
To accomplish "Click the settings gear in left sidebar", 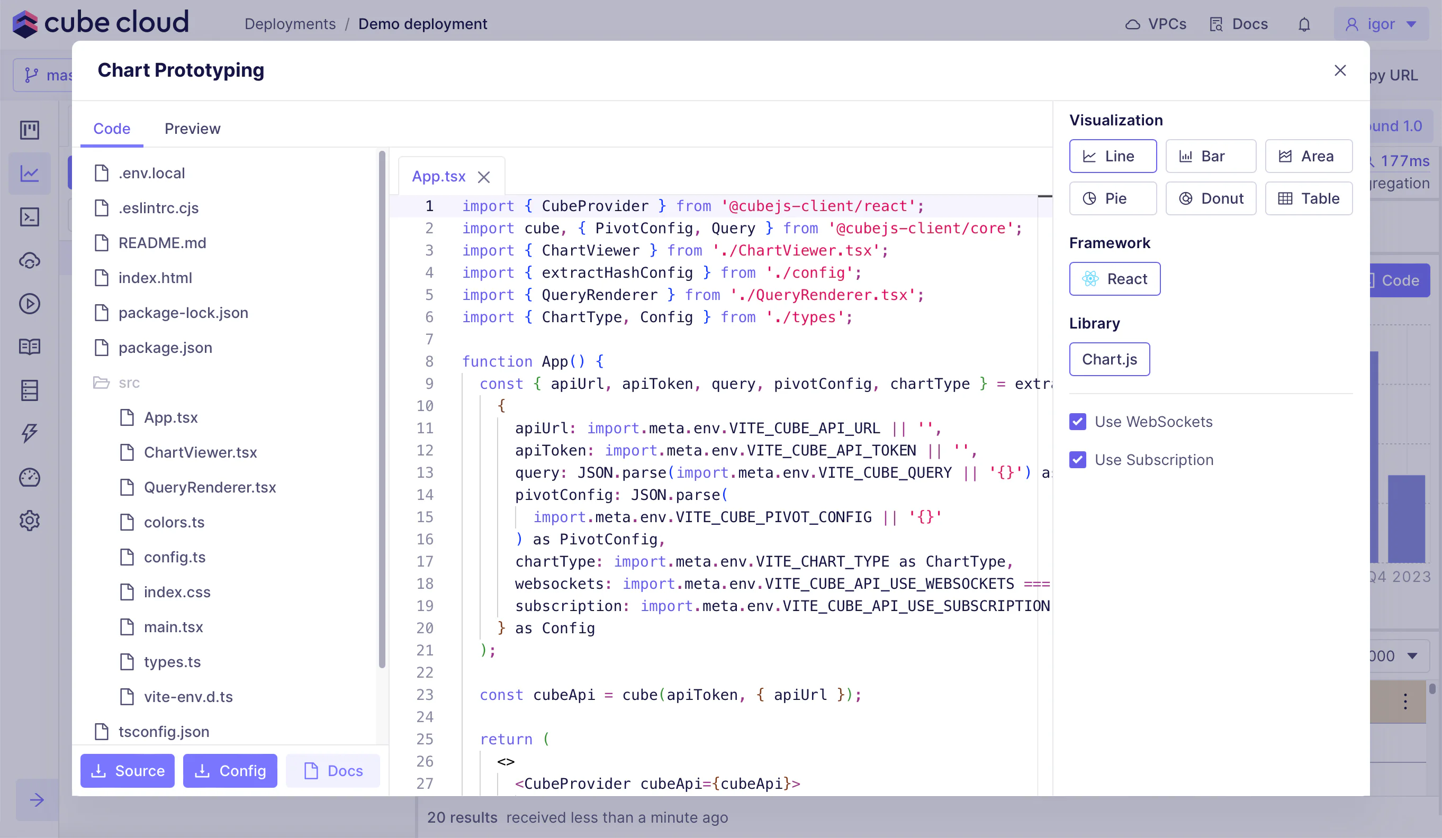I will point(29,521).
